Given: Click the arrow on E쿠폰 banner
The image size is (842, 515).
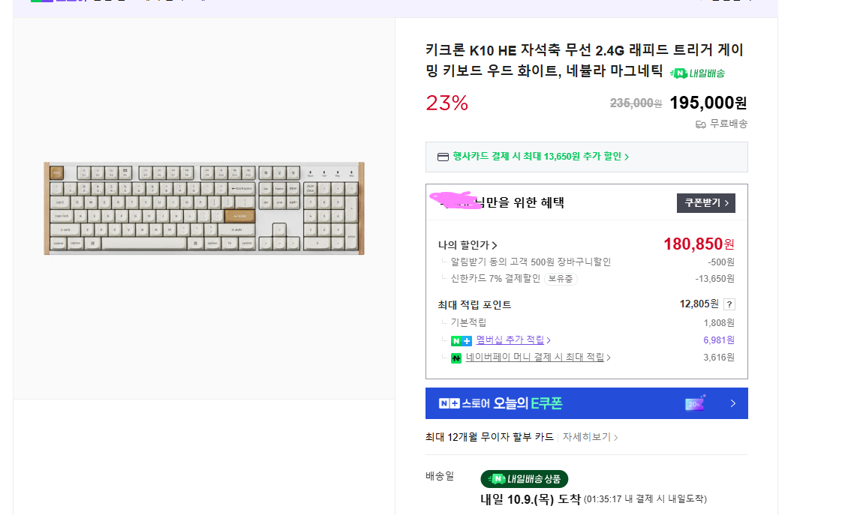Looking at the screenshot, I should (732, 403).
